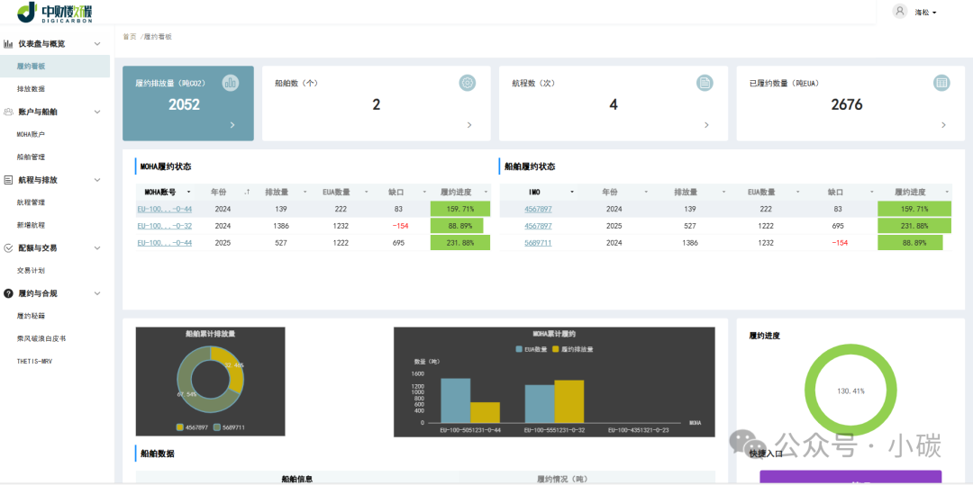Open EU-100...-0-44 link in 2025 row

(165, 243)
